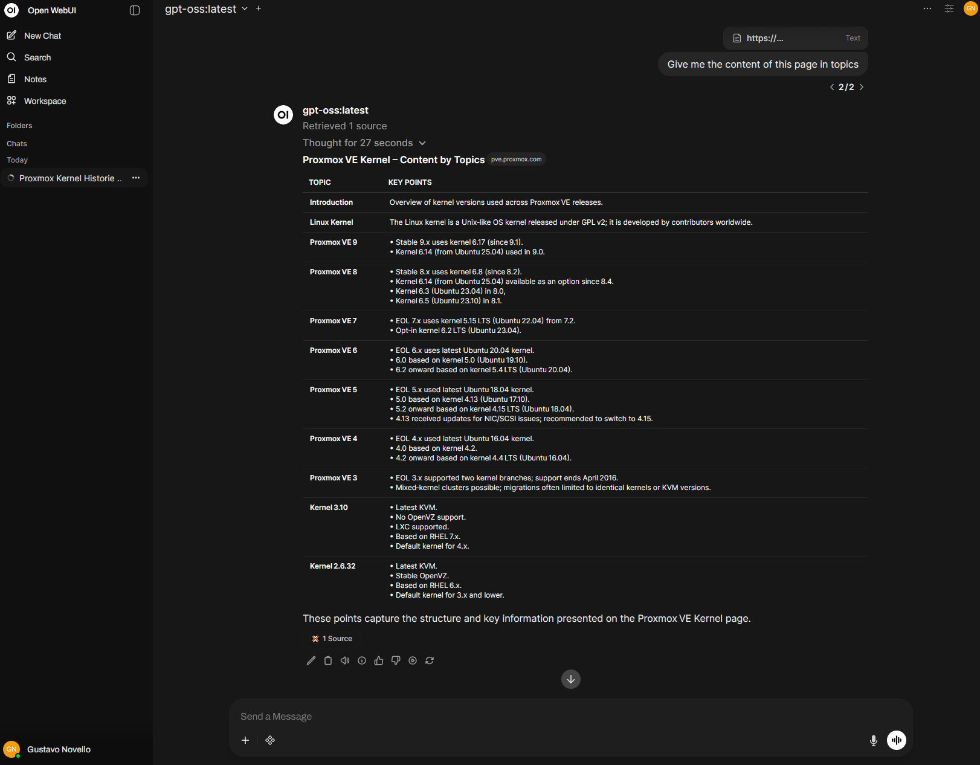Image resolution: width=980 pixels, height=765 pixels.
Task: Open the integrations menu in message box
Action: (x=270, y=740)
